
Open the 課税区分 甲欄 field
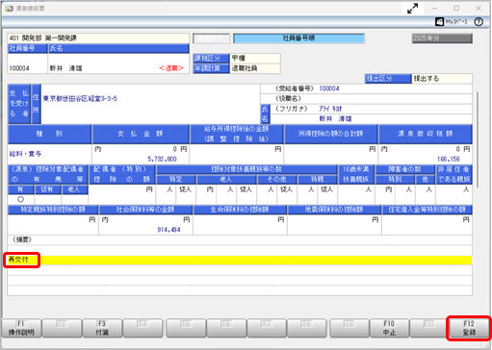point(255,58)
